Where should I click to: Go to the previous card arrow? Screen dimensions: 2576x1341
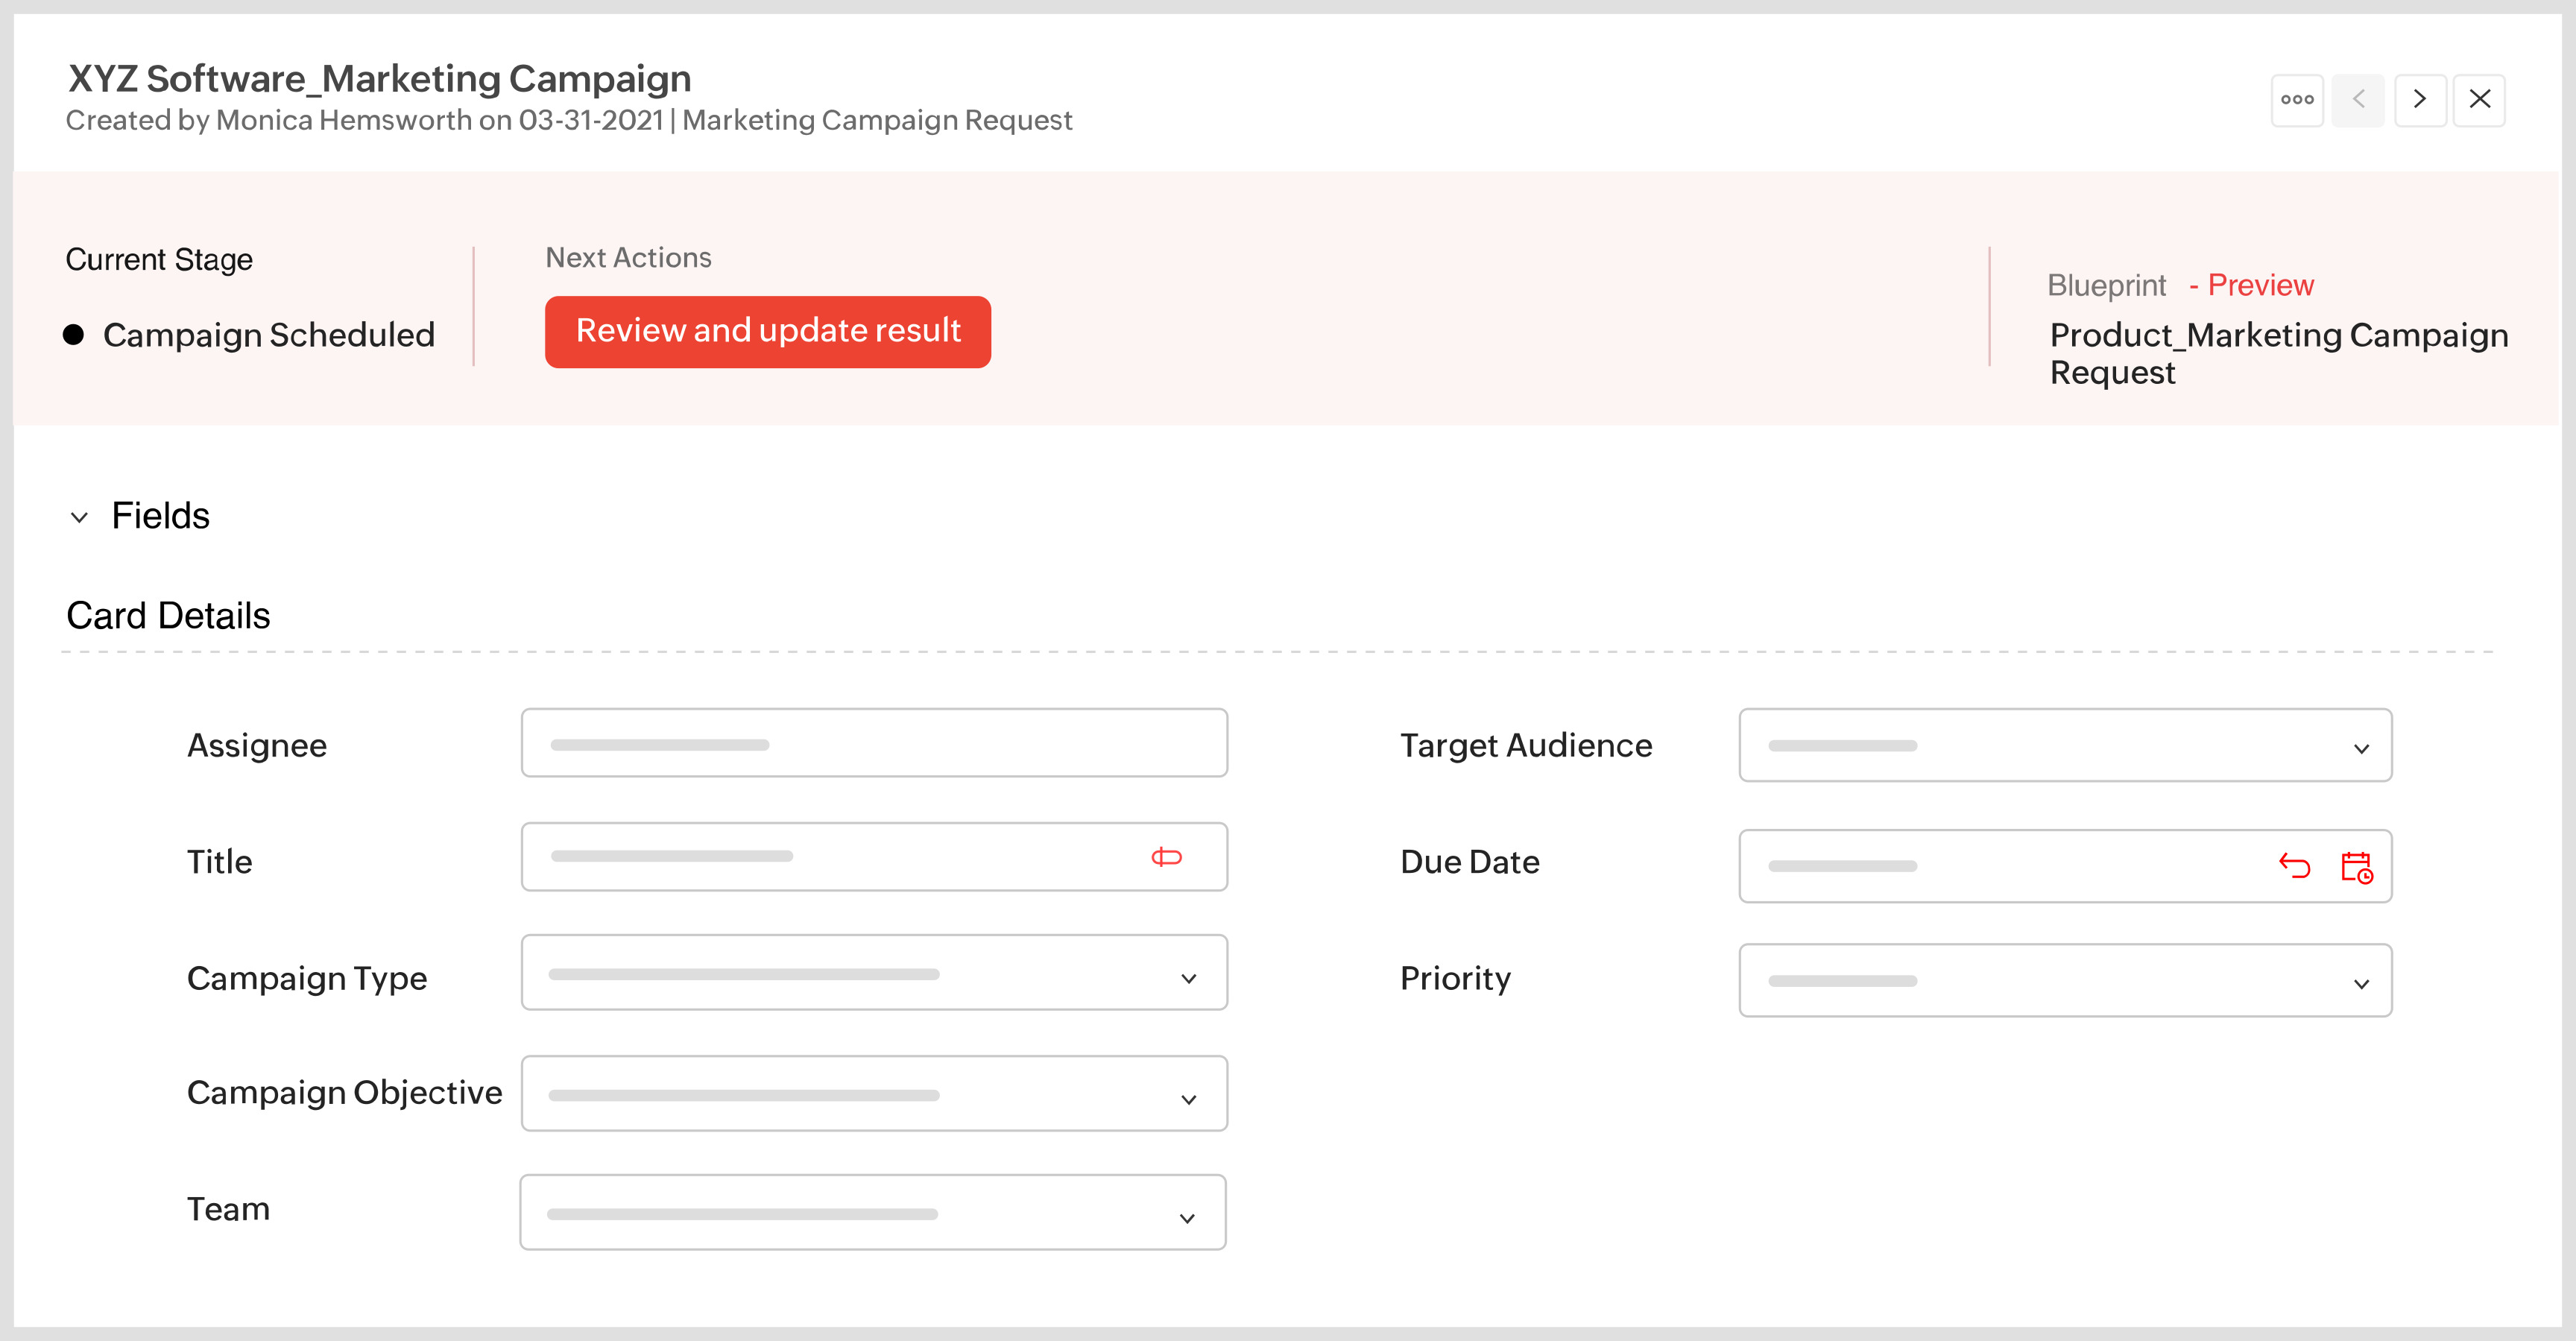tap(2358, 100)
